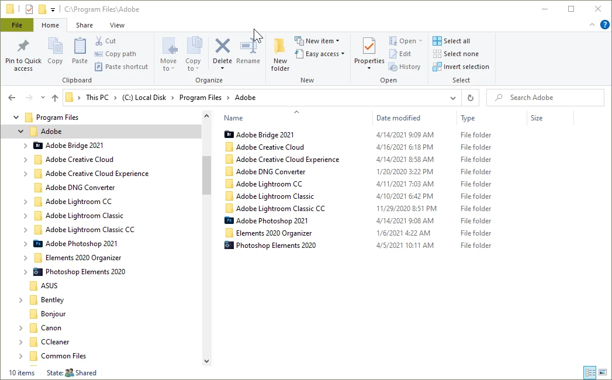Screen dimensions: 612x380
Task: Collapse the ribbon with the chevron
Action: pos(592,25)
